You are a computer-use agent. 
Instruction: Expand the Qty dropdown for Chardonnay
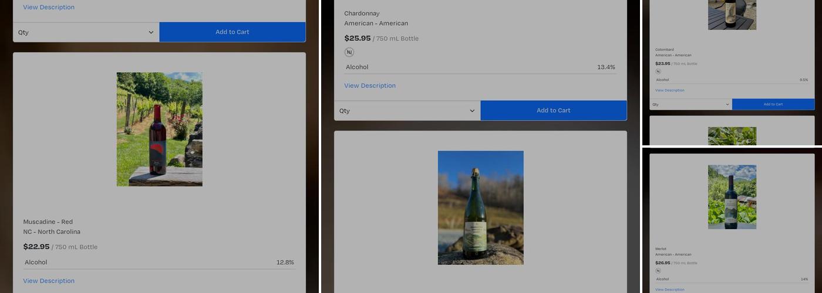point(407,111)
